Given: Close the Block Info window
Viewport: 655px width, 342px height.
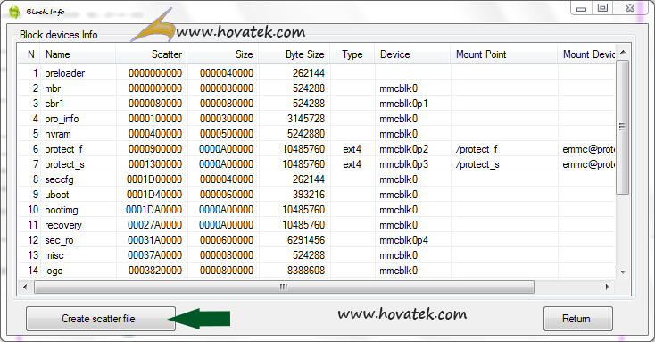Looking at the screenshot, I should tap(630, 8).
